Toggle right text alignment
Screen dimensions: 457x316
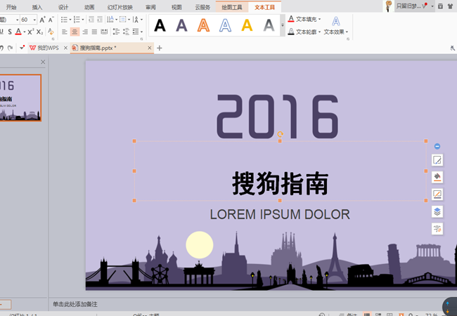[x=85, y=32]
